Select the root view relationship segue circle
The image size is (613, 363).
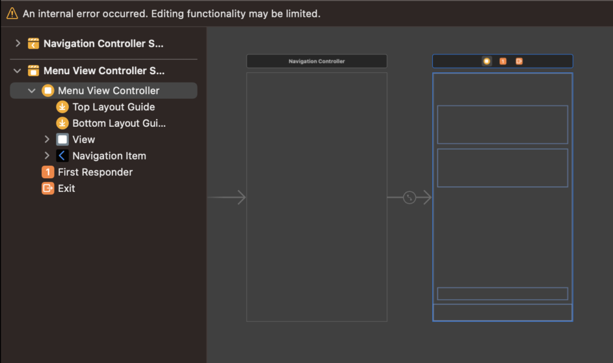409,197
